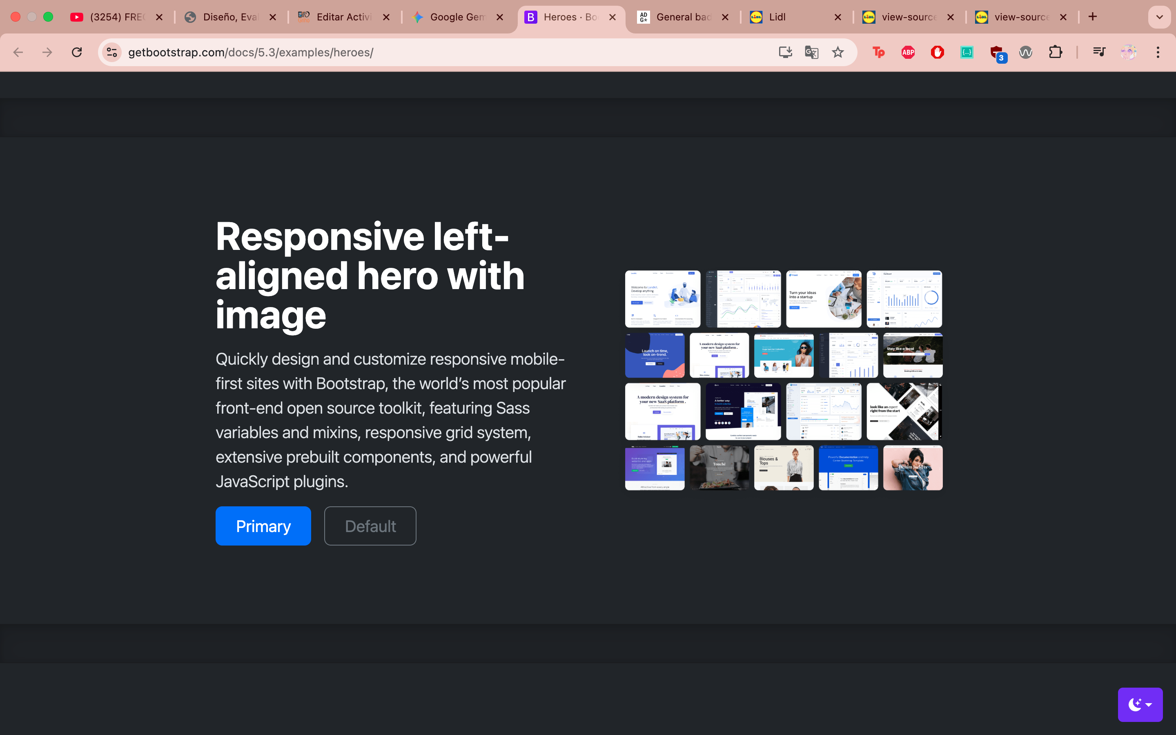This screenshot has width=1176, height=735.
Task: Open a new tab with plus button
Action: pos(1092,17)
